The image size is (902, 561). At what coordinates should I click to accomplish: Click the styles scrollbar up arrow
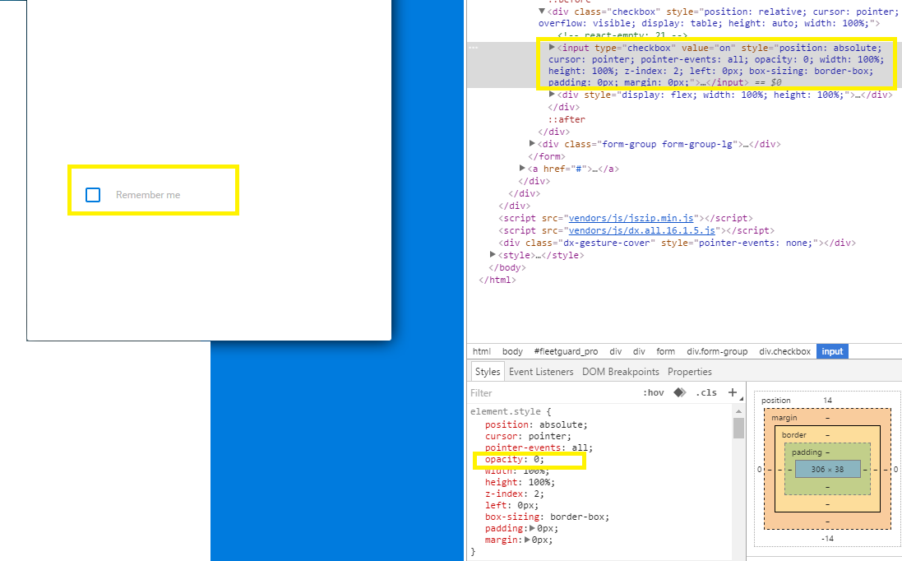[738, 411]
